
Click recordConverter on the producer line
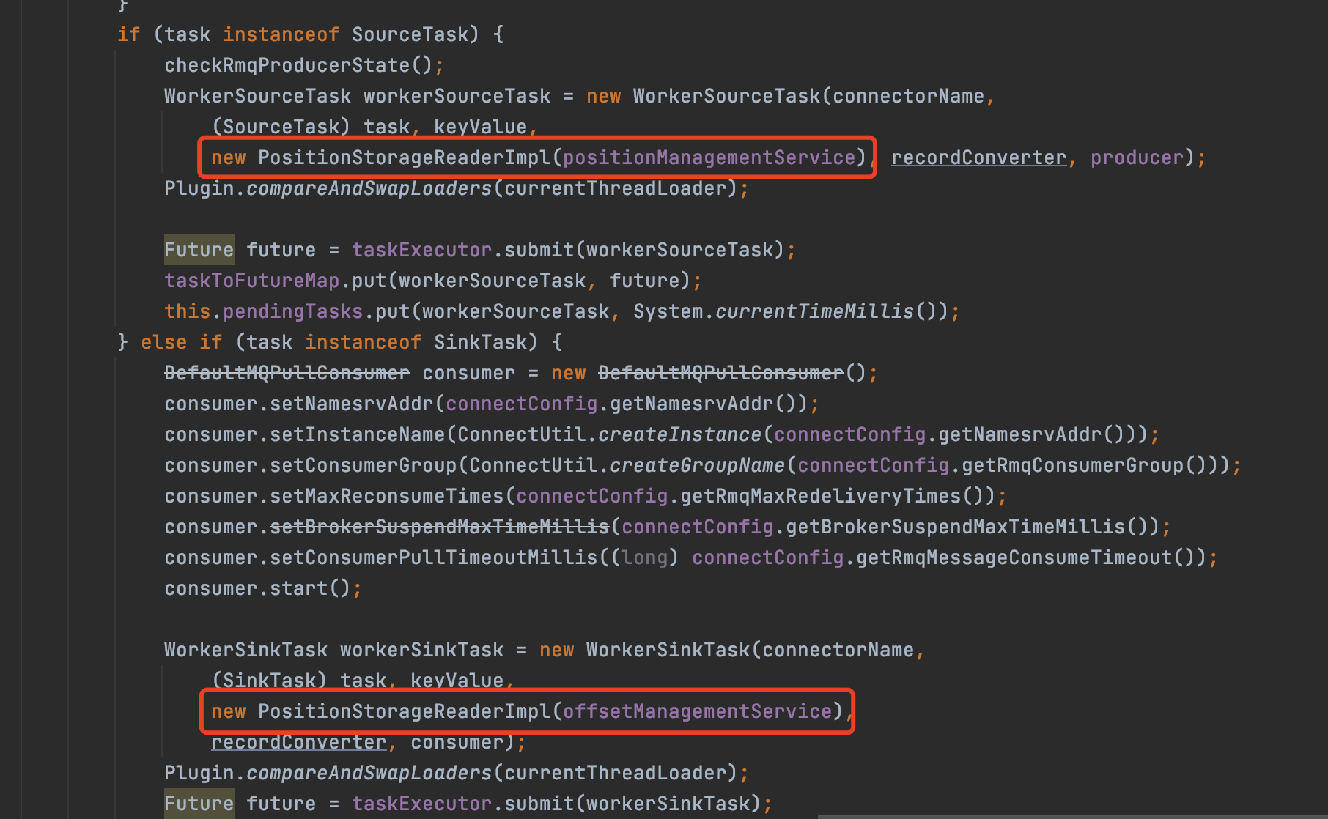point(978,157)
